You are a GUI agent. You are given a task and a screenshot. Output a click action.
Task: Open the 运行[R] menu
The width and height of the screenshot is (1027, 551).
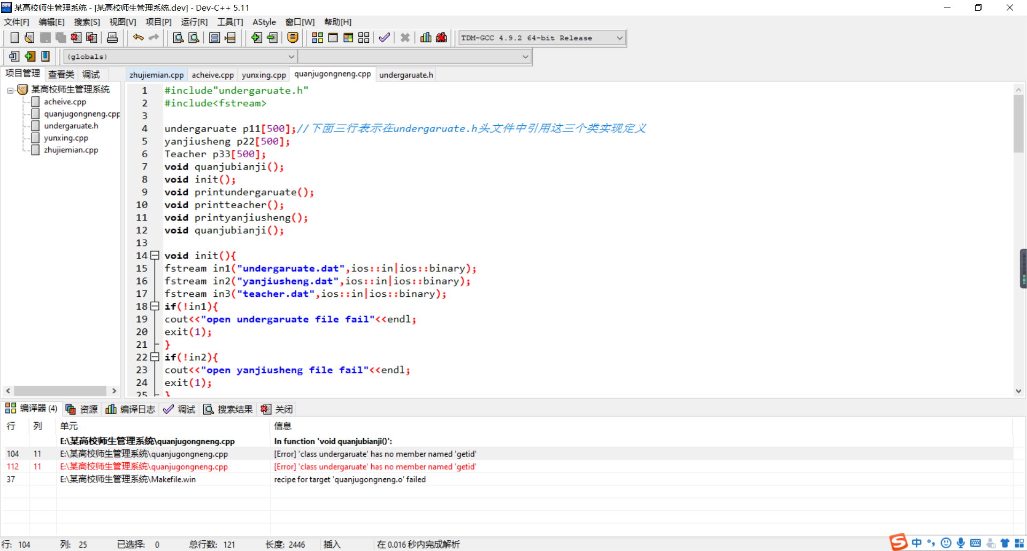pos(194,22)
